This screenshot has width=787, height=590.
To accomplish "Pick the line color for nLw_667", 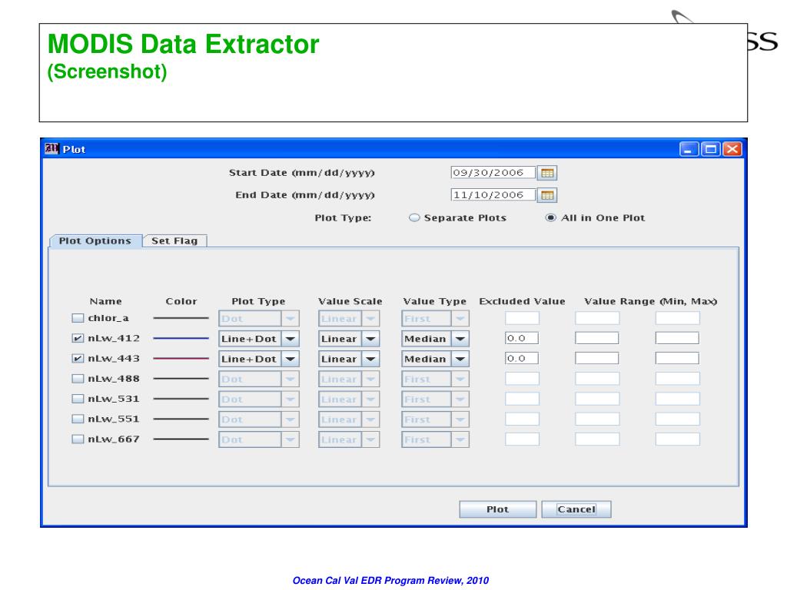I will pyautogui.click(x=181, y=439).
